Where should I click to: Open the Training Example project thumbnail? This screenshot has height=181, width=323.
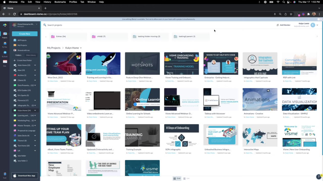142,135
